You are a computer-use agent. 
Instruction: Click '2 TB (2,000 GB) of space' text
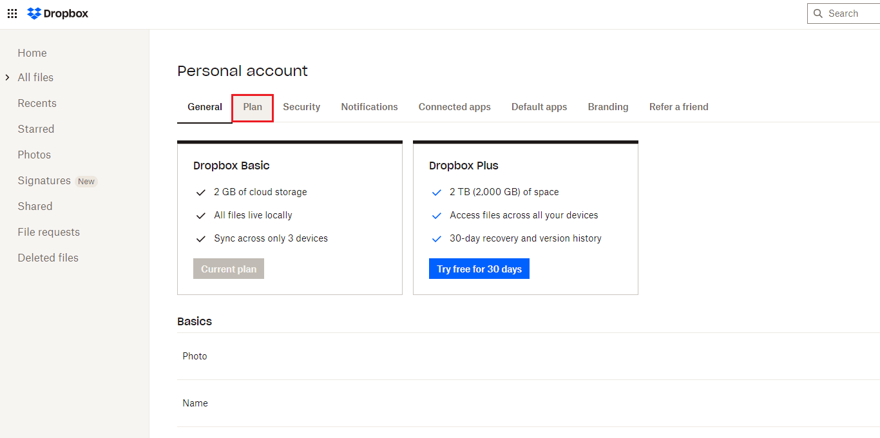[504, 192]
